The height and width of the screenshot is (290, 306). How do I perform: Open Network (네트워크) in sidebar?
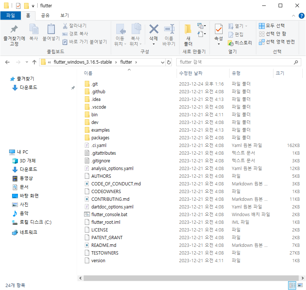[x=24, y=232]
